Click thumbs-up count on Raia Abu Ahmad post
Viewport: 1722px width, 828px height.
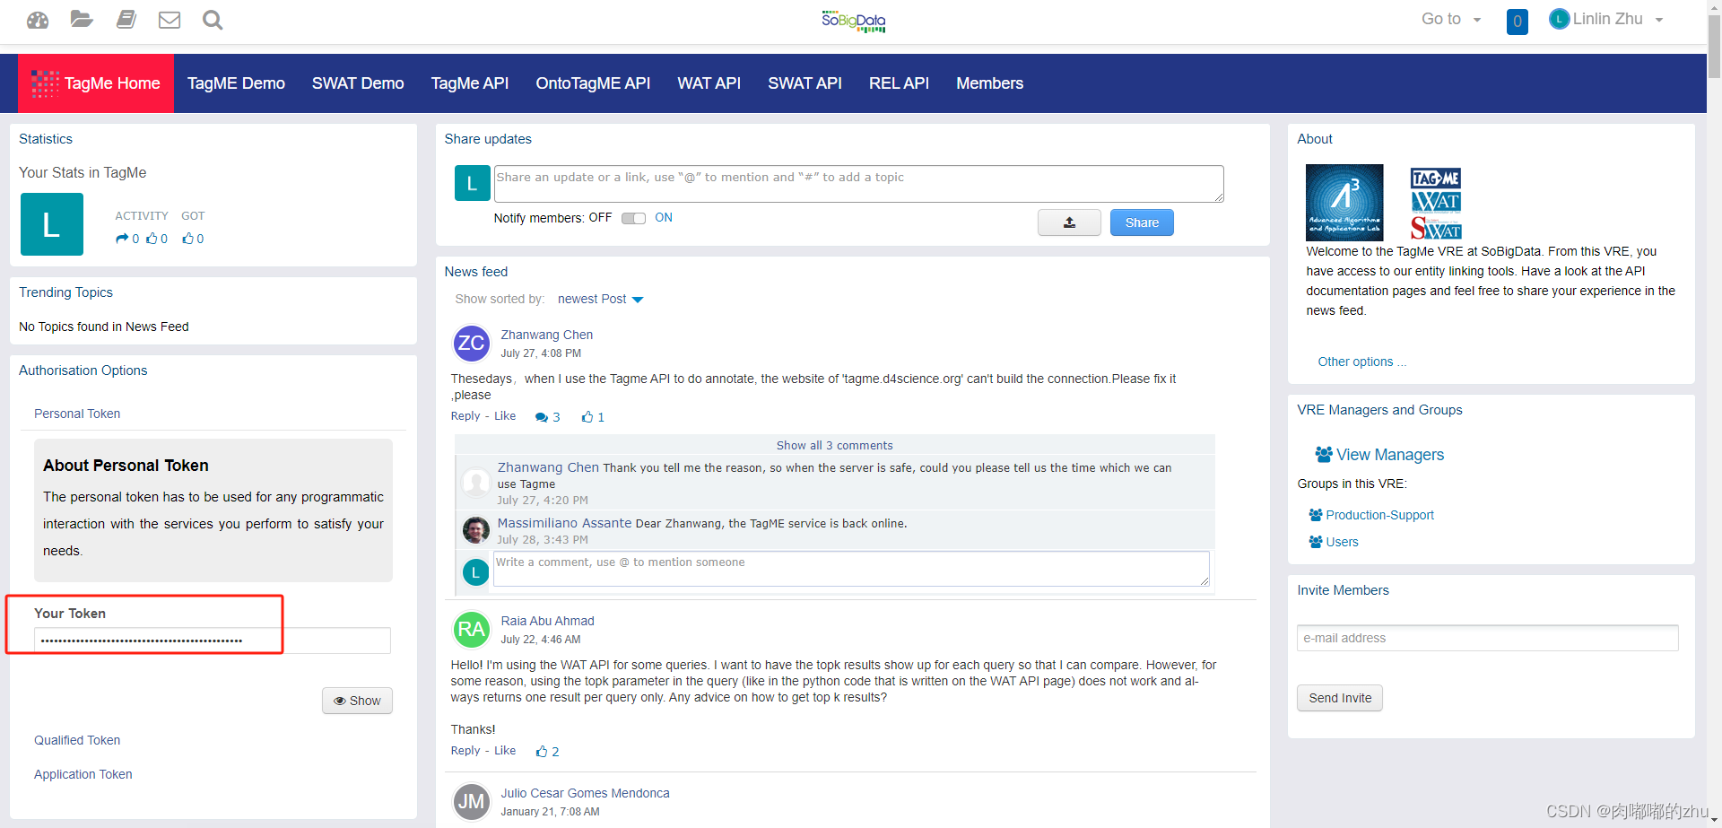click(547, 752)
